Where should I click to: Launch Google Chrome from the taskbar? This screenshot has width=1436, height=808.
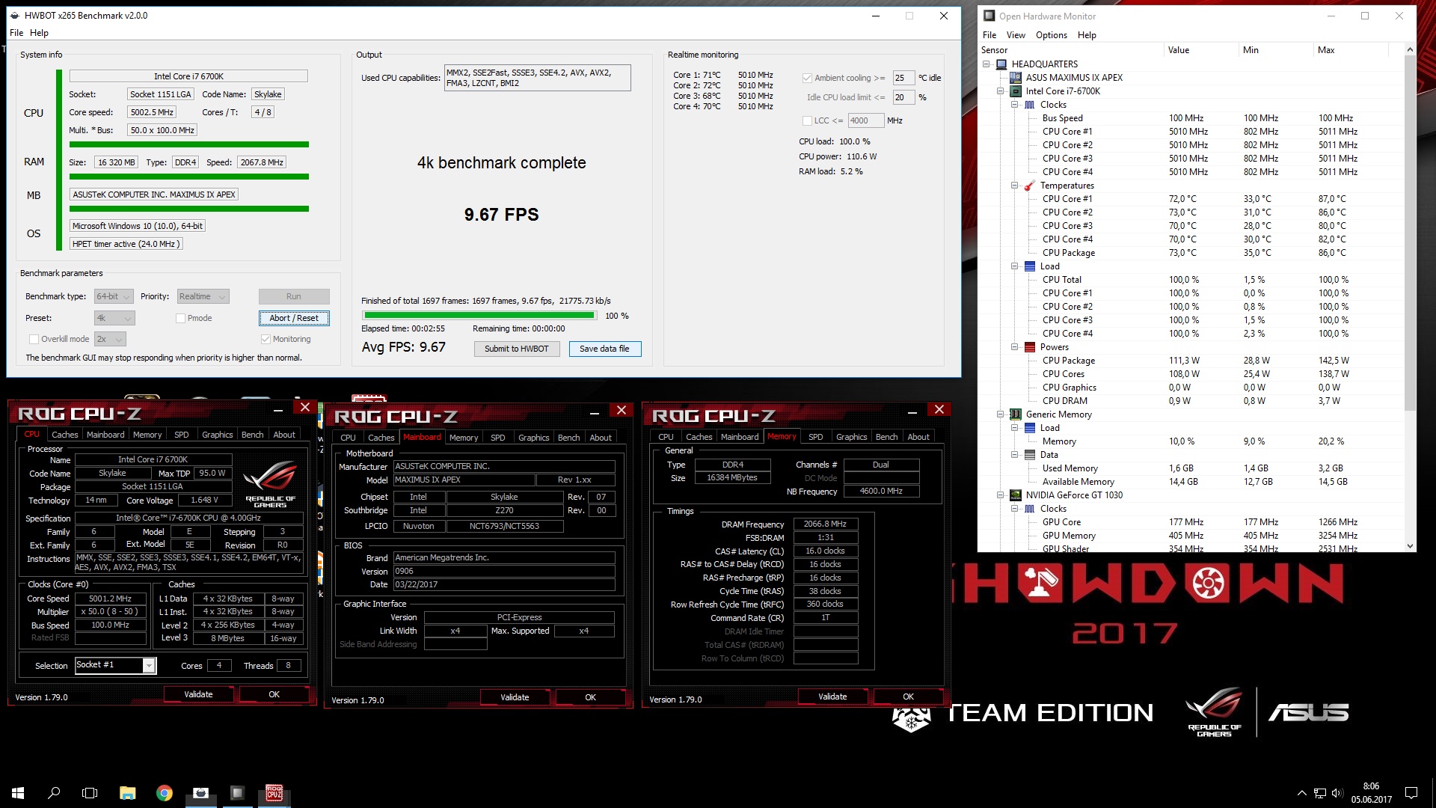(164, 793)
